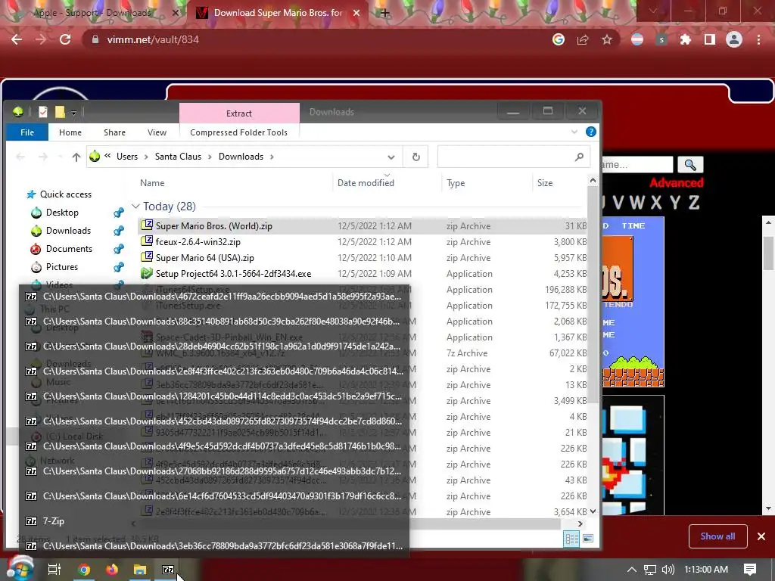Open Firefox from the taskbar
Image resolution: width=775 pixels, height=581 pixels.
click(112, 570)
